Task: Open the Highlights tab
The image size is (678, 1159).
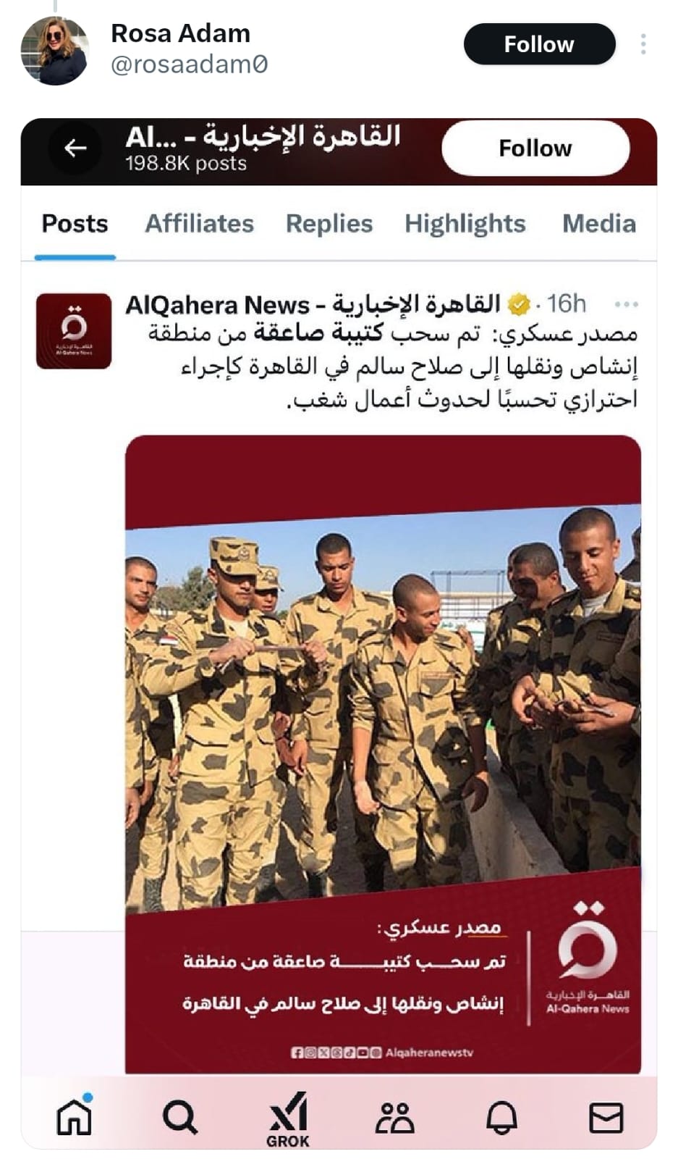Action: tap(465, 223)
